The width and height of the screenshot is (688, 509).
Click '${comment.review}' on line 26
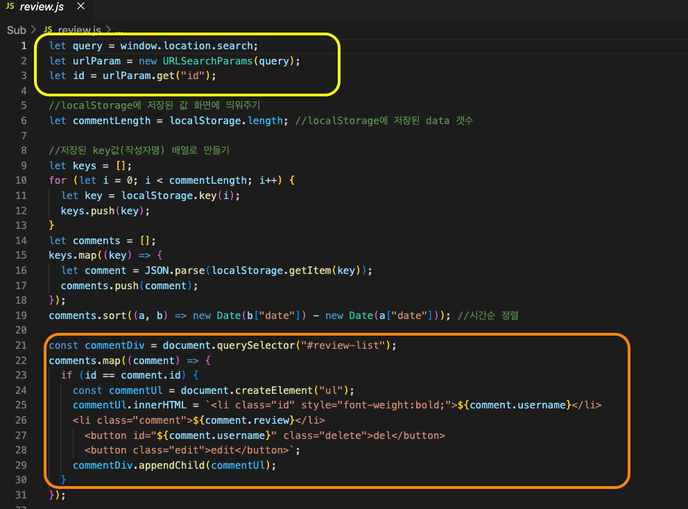(244, 420)
